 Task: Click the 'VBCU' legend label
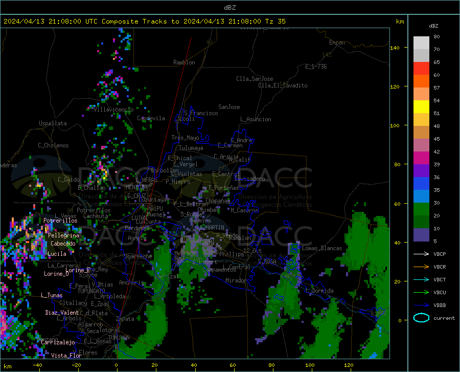coord(440,293)
